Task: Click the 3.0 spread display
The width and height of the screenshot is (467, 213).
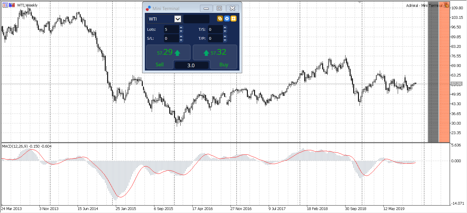Action: coord(191,65)
